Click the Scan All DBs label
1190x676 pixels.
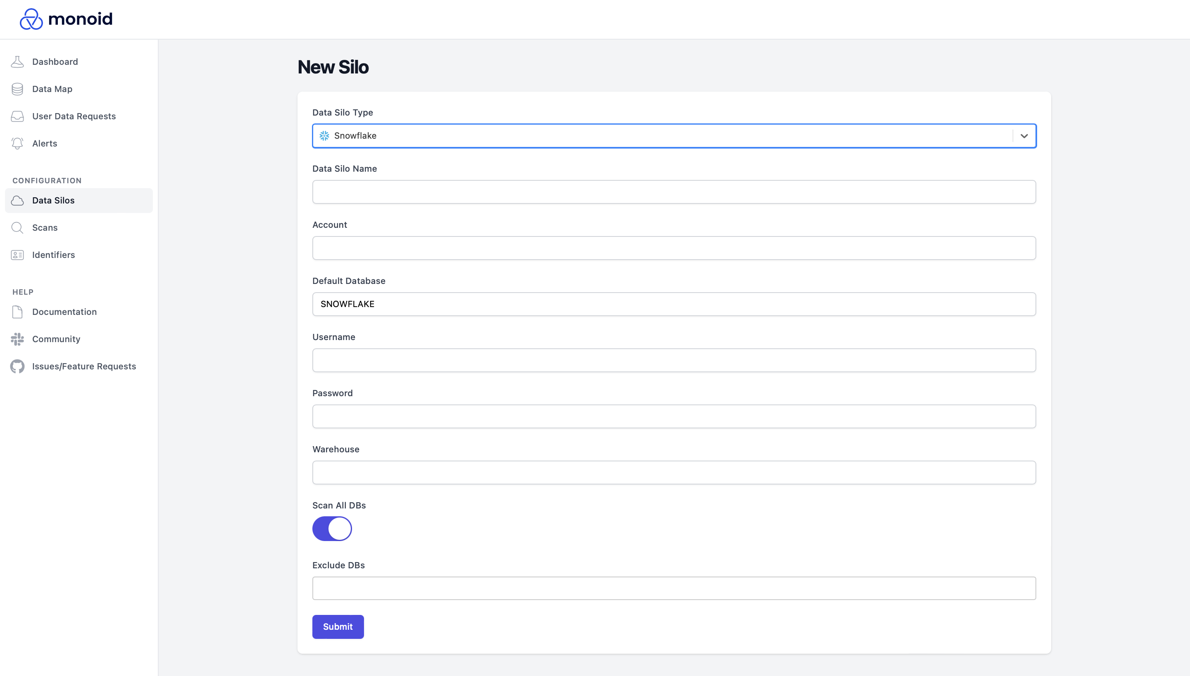pos(339,506)
